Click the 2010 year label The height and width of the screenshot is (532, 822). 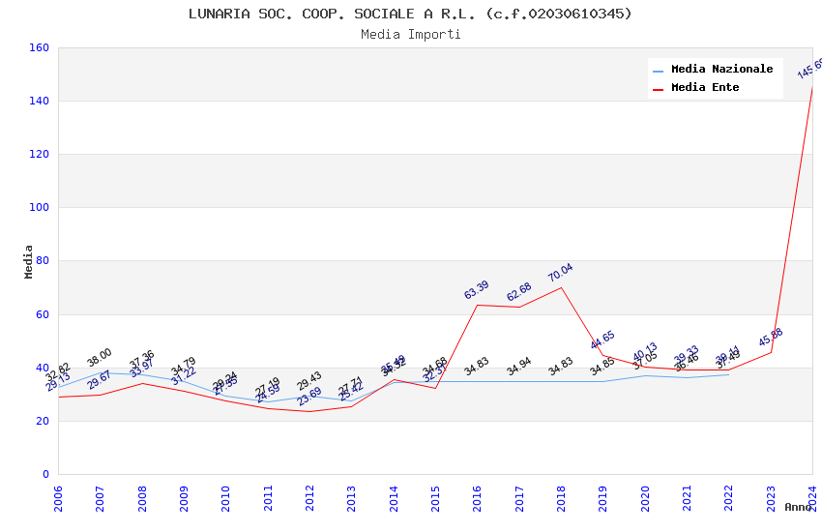[x=225, y=498]
